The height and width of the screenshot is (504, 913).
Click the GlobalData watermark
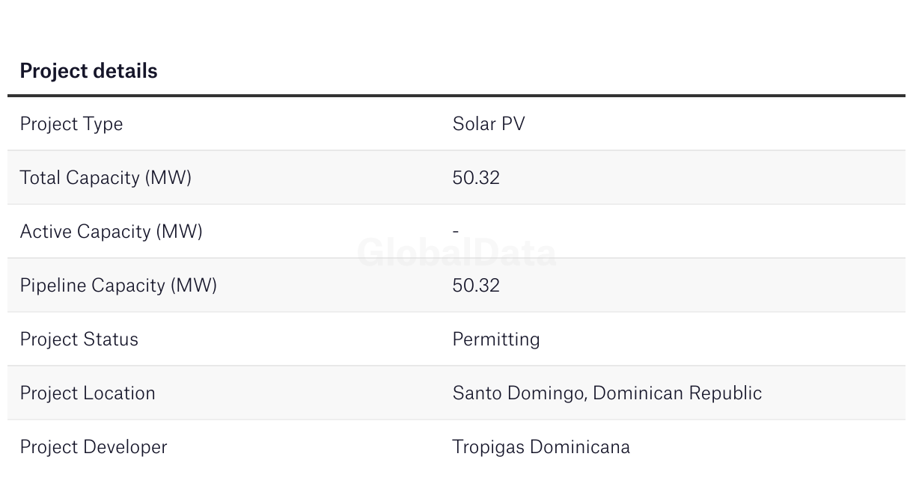(x=456, y=253)
